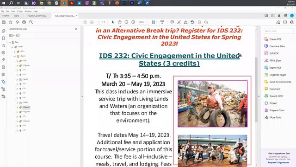Open the Bookmarks sidebar panel
Screen dimensions: 296x167
point(3,38)
